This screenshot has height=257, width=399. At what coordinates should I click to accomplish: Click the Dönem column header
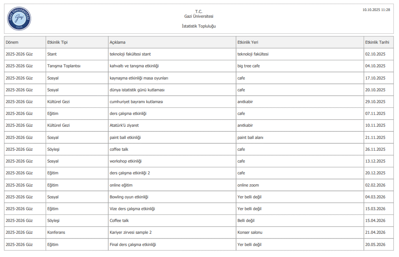point(12,42)
